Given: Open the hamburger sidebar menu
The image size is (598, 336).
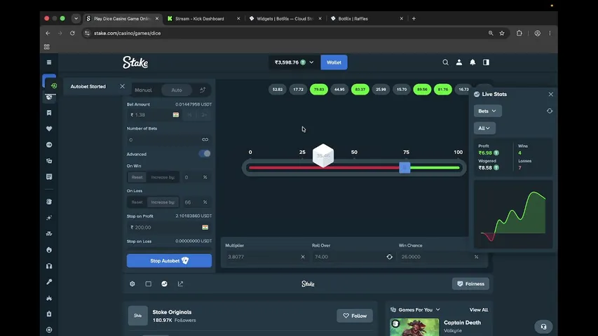Looking at the screenshot, I should tap(49, 62).
